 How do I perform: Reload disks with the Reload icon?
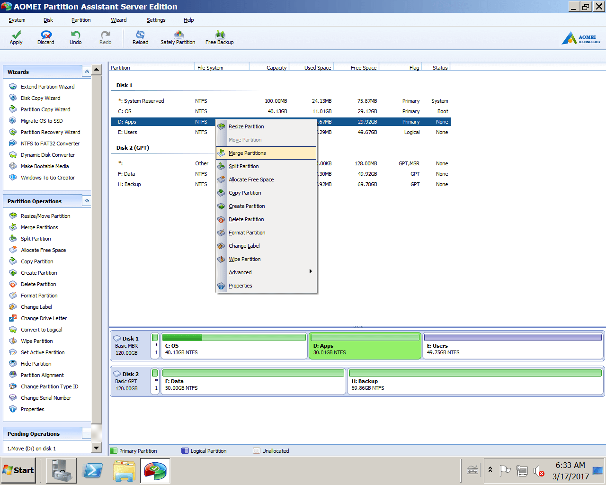140,37
